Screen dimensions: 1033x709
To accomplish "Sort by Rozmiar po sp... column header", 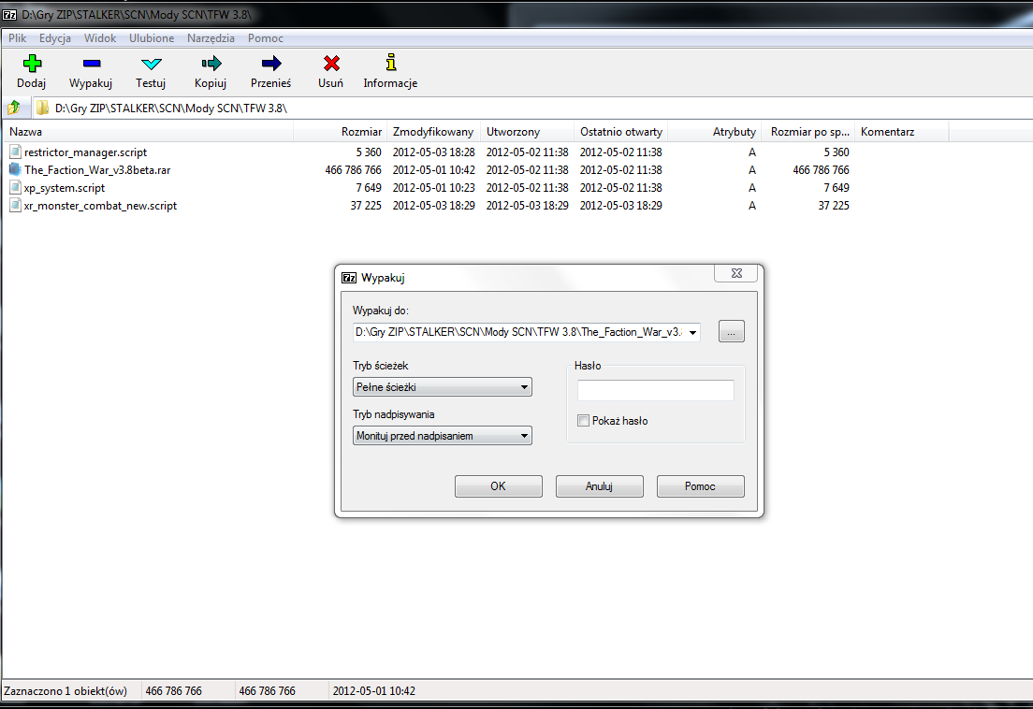I will click(807, 132).
